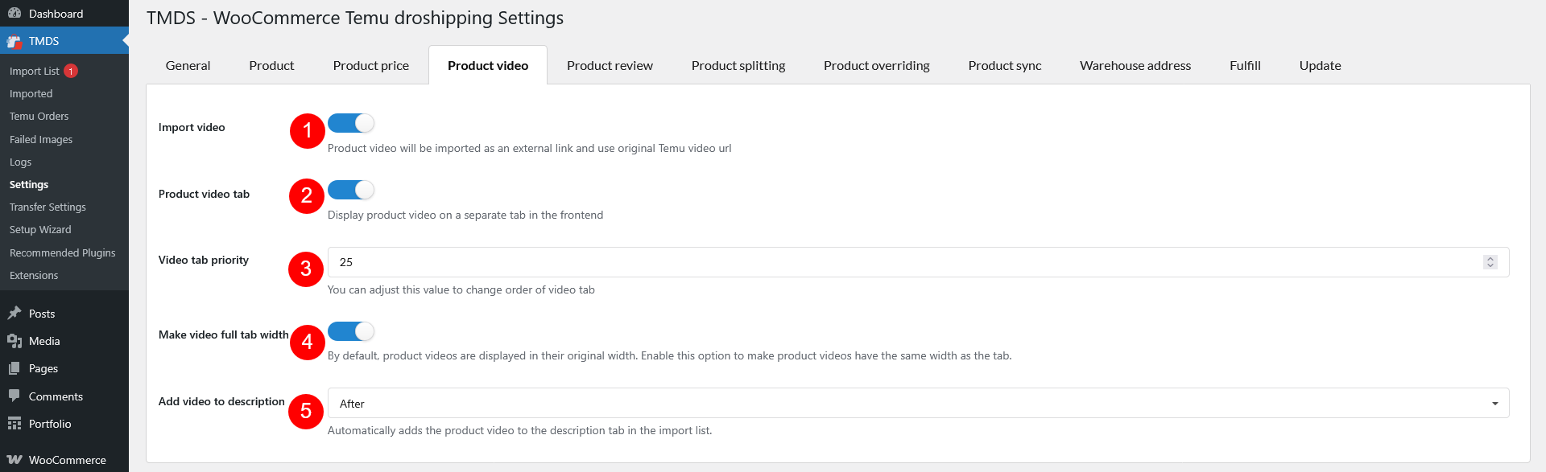Click the Posts pin icon
The image size is (1546, 472).
click(x=14, y=314)
